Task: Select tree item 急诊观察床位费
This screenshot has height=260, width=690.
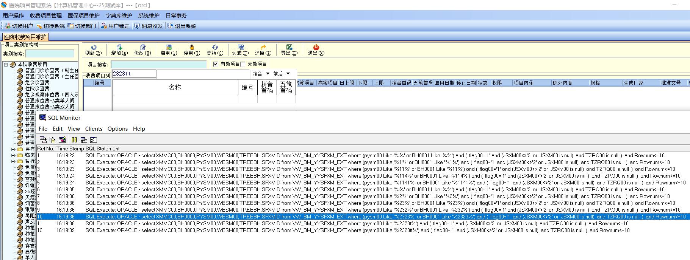Action: click(x=52, y=94)
